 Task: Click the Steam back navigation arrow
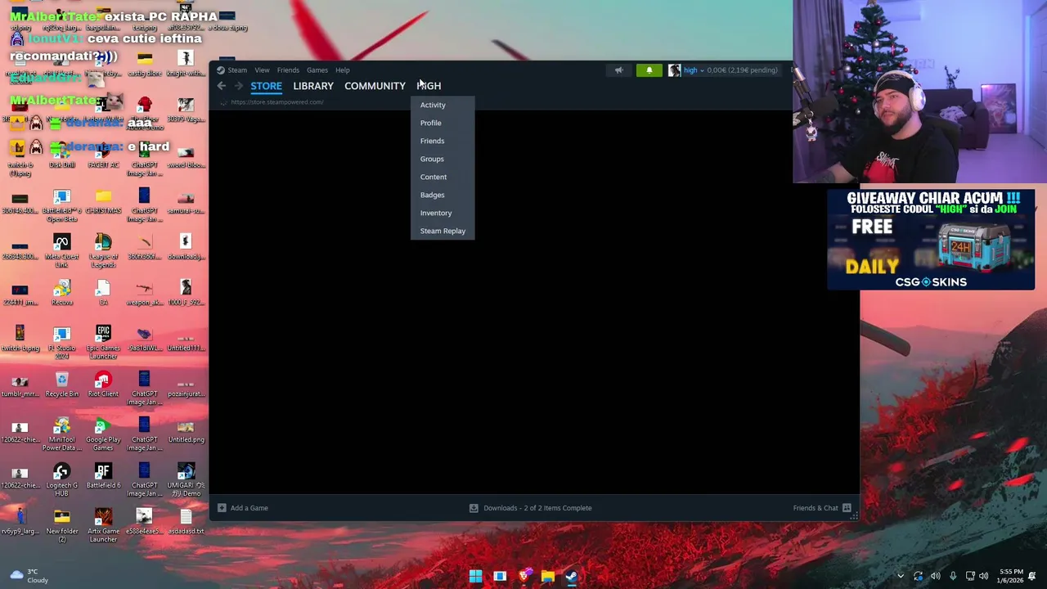coord(222,86)
